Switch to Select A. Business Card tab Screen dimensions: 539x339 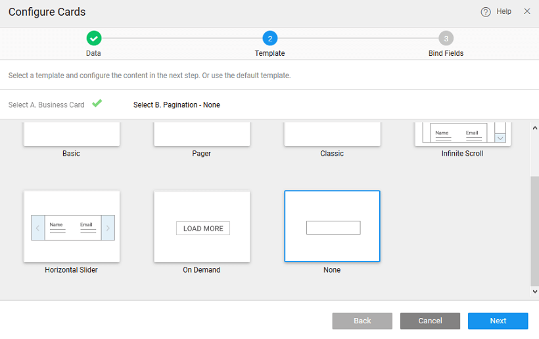tap(47, 104)
